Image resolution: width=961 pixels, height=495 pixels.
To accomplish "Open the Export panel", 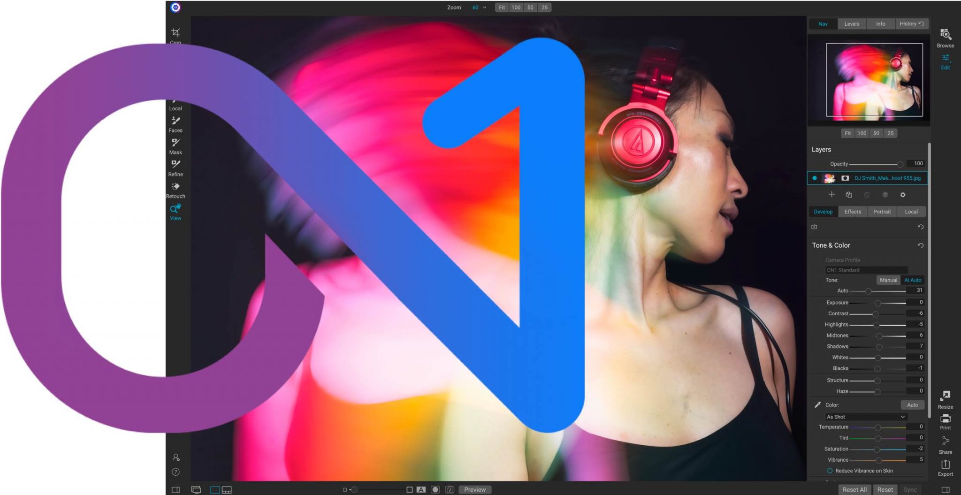I will 945,468.
